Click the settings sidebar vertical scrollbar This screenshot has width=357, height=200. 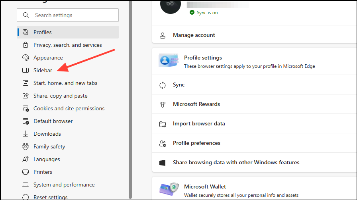click(130, 99)
